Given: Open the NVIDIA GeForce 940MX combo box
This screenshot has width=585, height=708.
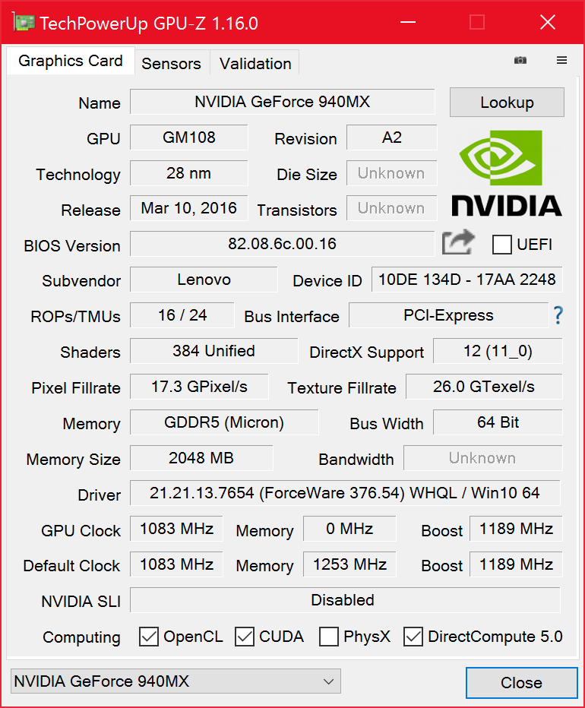Looking at the screenshot, I should 175,681.
